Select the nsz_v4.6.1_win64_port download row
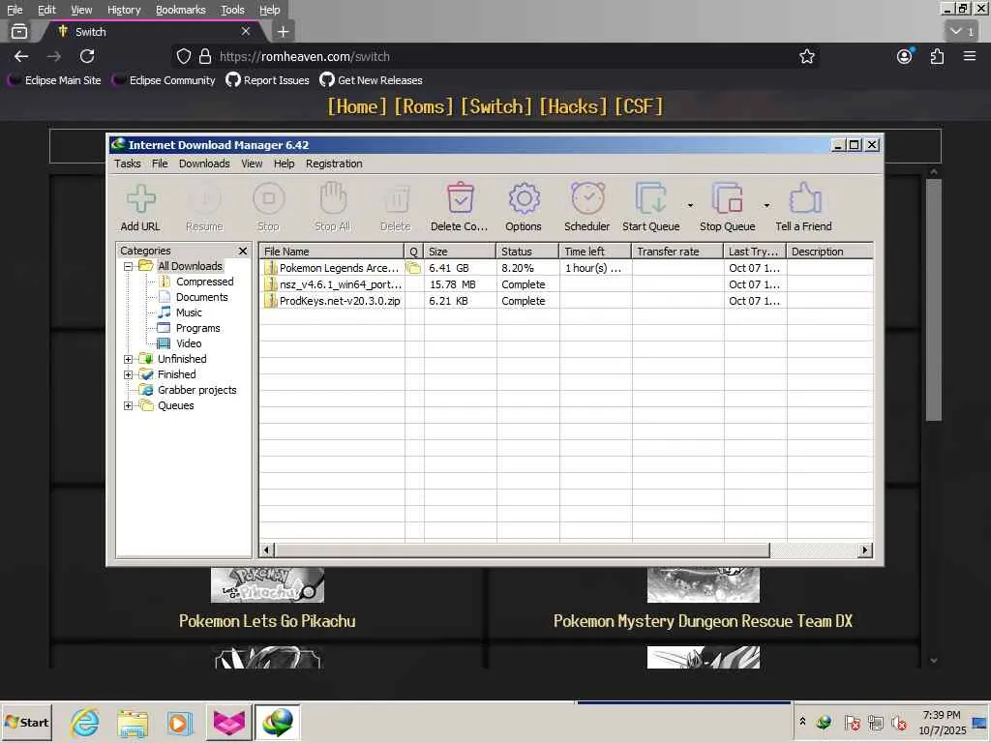Screen dimensions: 991x743 point(566,284)
